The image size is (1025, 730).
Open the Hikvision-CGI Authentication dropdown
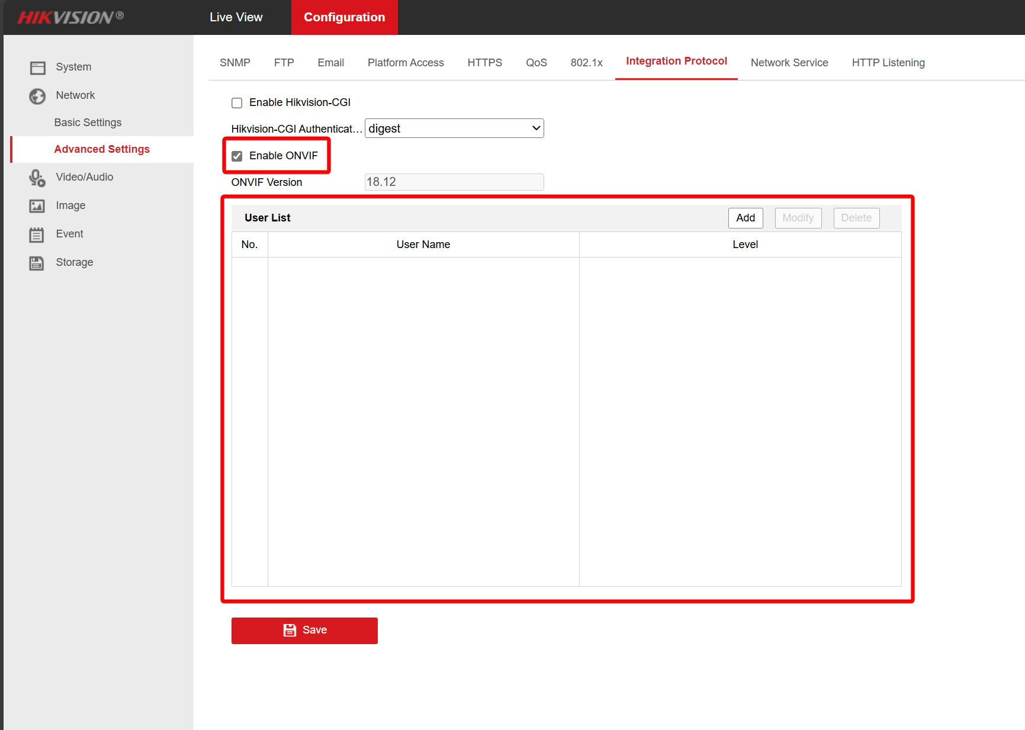tap(454, 128)
